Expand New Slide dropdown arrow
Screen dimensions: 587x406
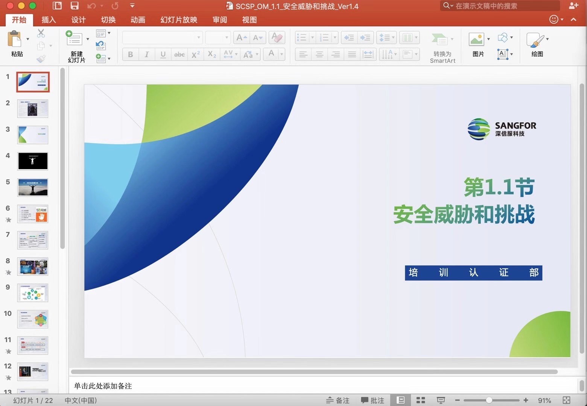[x=88, y=39]
